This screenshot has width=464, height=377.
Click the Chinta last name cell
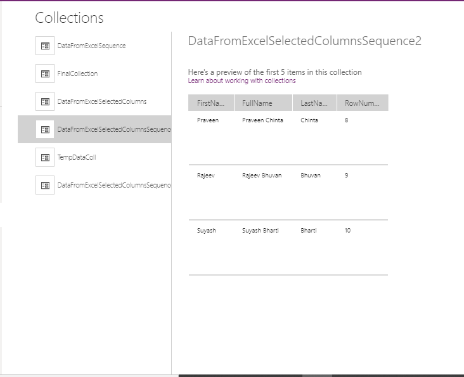tap(309, 120)
